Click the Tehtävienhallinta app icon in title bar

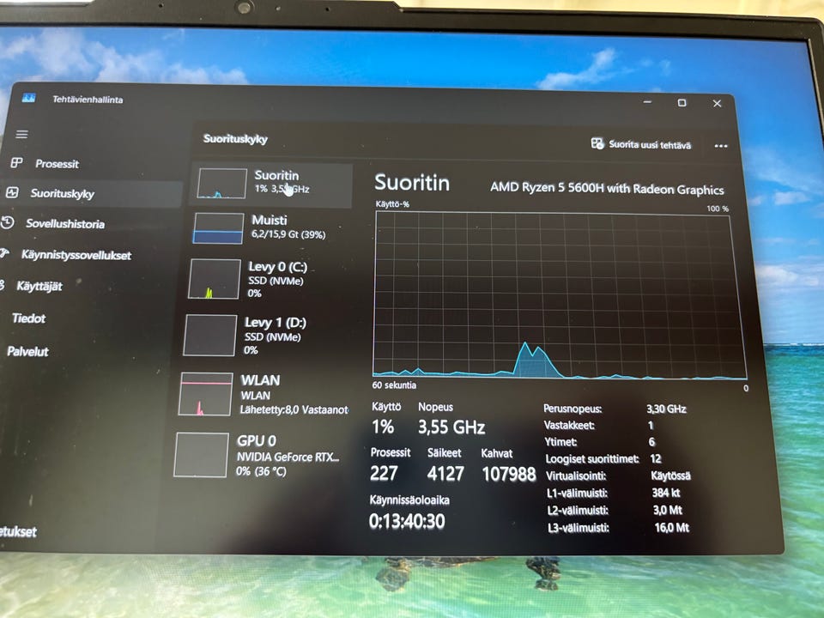point(28,98)
